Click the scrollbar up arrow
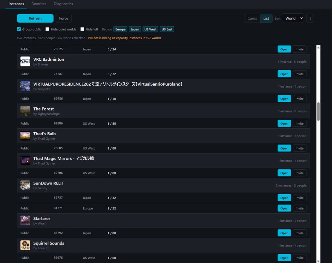 click(x=318, y=47)
